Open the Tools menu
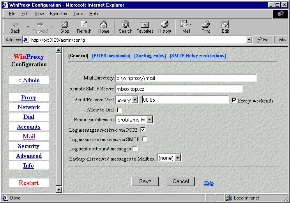This screenshot has height=203, width=290. pyautogui.click(x=78, y=14)
